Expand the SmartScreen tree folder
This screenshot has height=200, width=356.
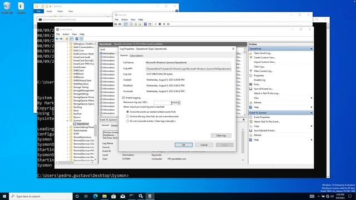[x=67, y=67]
